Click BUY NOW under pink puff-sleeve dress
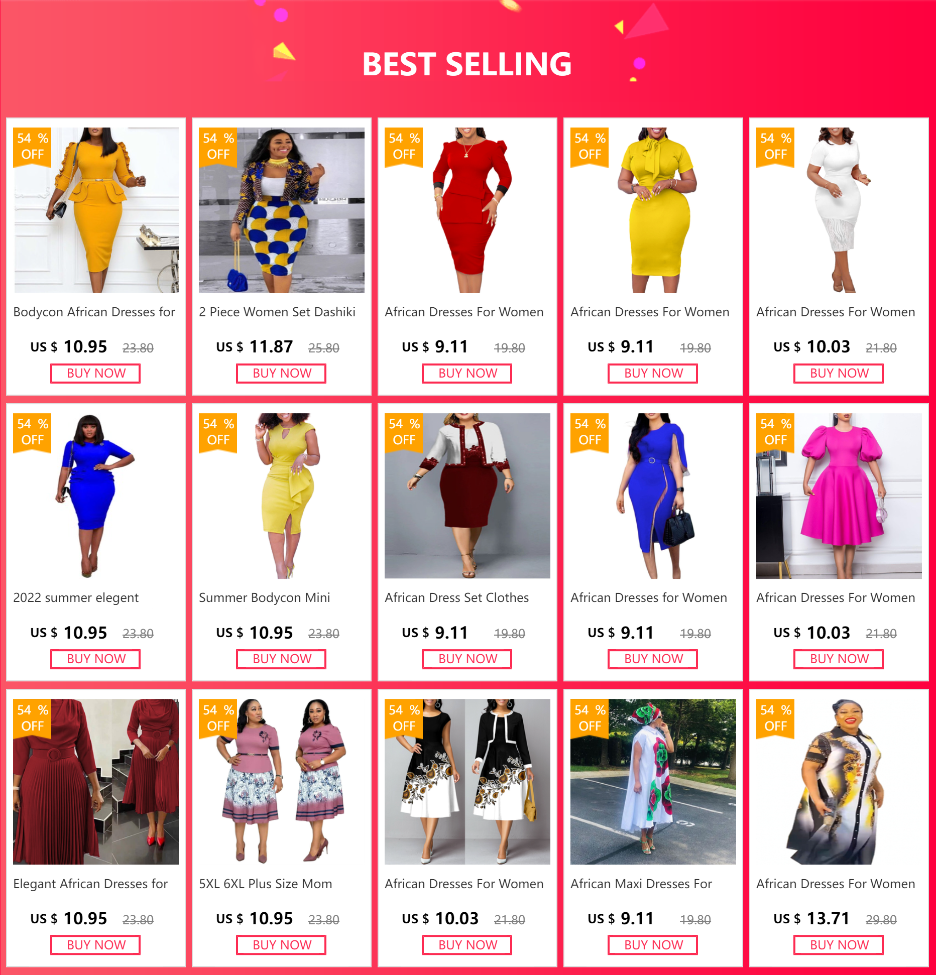936x975 pixels. click(839, 659)
